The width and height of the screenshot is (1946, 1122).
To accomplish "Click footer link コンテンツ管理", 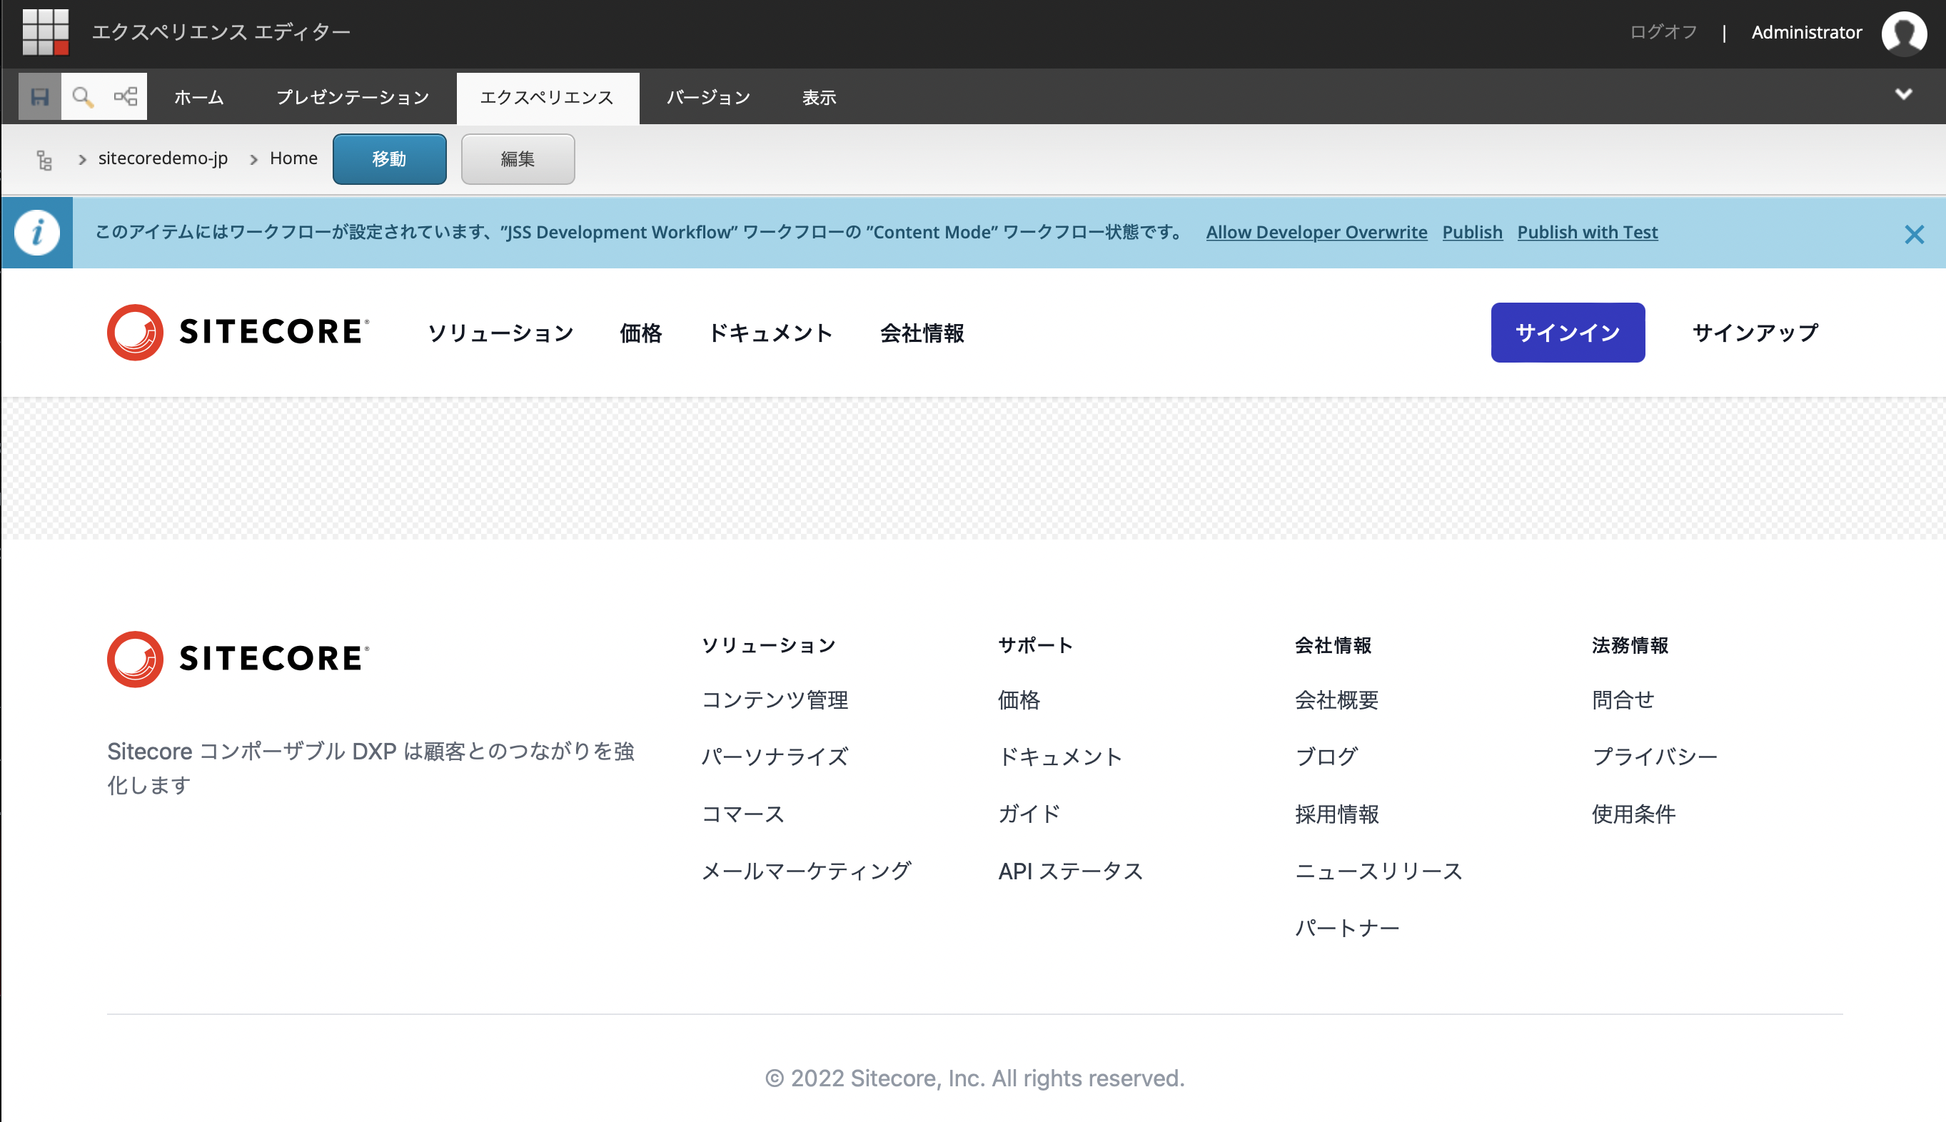I will point(775,699).
